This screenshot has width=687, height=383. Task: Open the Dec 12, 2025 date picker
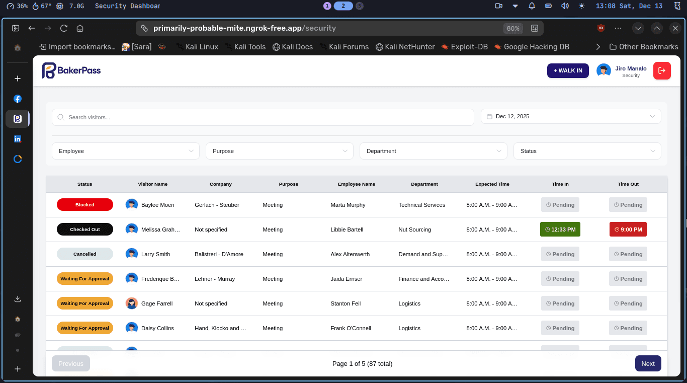click(x=571, y=116)
